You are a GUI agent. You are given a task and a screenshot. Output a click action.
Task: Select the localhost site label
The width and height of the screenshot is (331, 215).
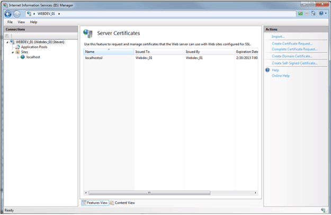33,57
